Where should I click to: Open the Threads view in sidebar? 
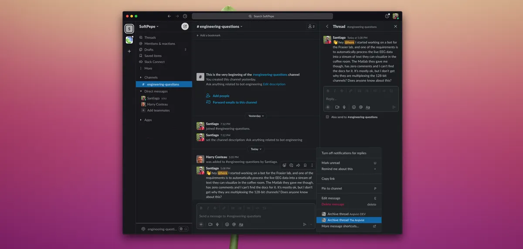[x=147, y=37]
